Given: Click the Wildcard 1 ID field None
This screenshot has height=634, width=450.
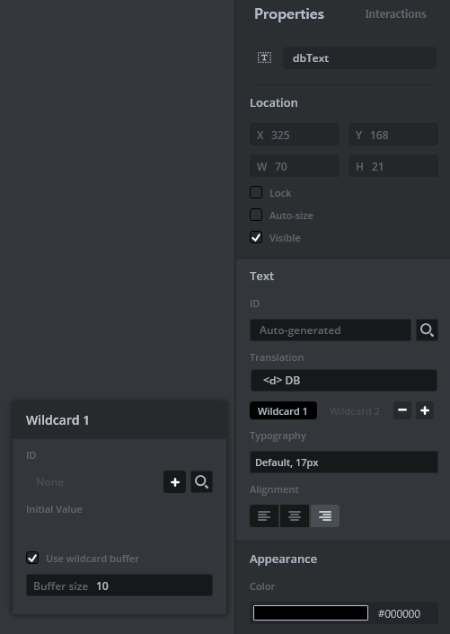Looking at the screenshot, I should 93,481.
